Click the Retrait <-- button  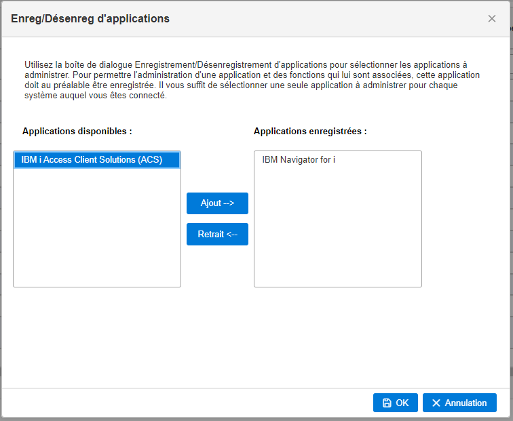(217, 234)
